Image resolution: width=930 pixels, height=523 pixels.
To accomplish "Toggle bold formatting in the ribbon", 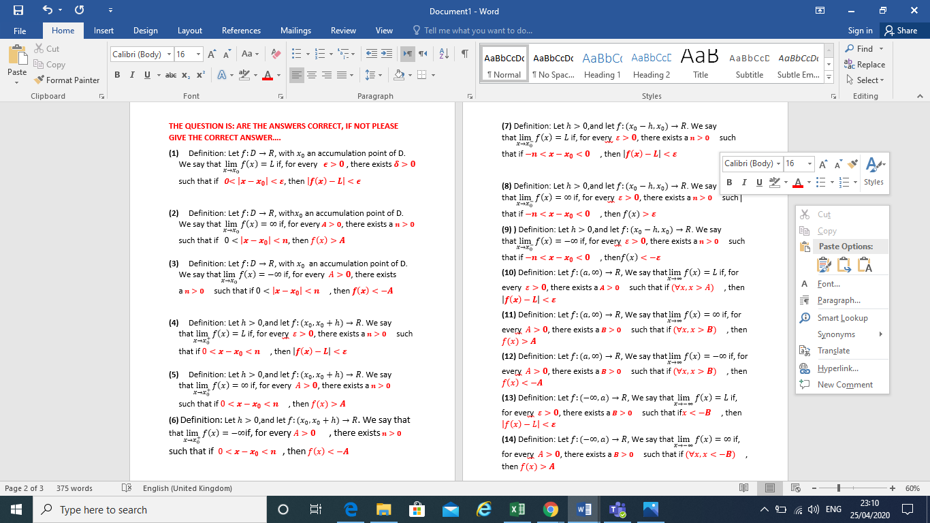I will (x=116, y=75).
